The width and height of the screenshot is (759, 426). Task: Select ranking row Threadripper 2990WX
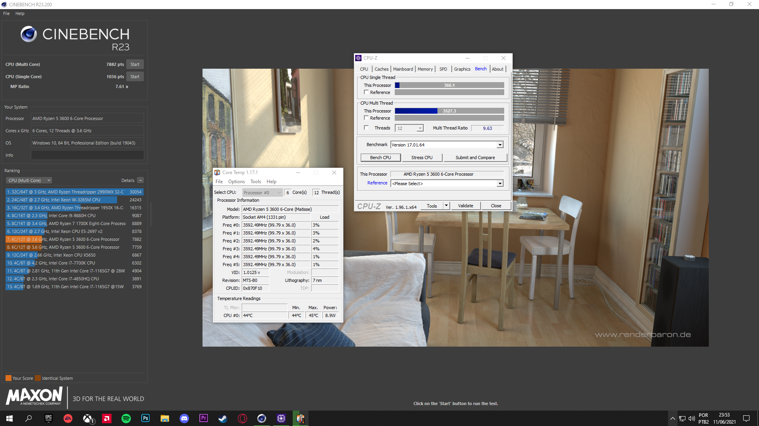pos(74,192)
